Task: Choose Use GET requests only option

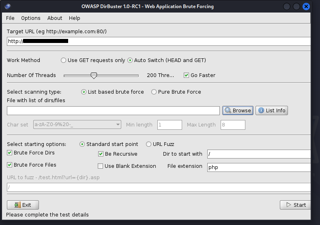Action: (x=63, y=60)
